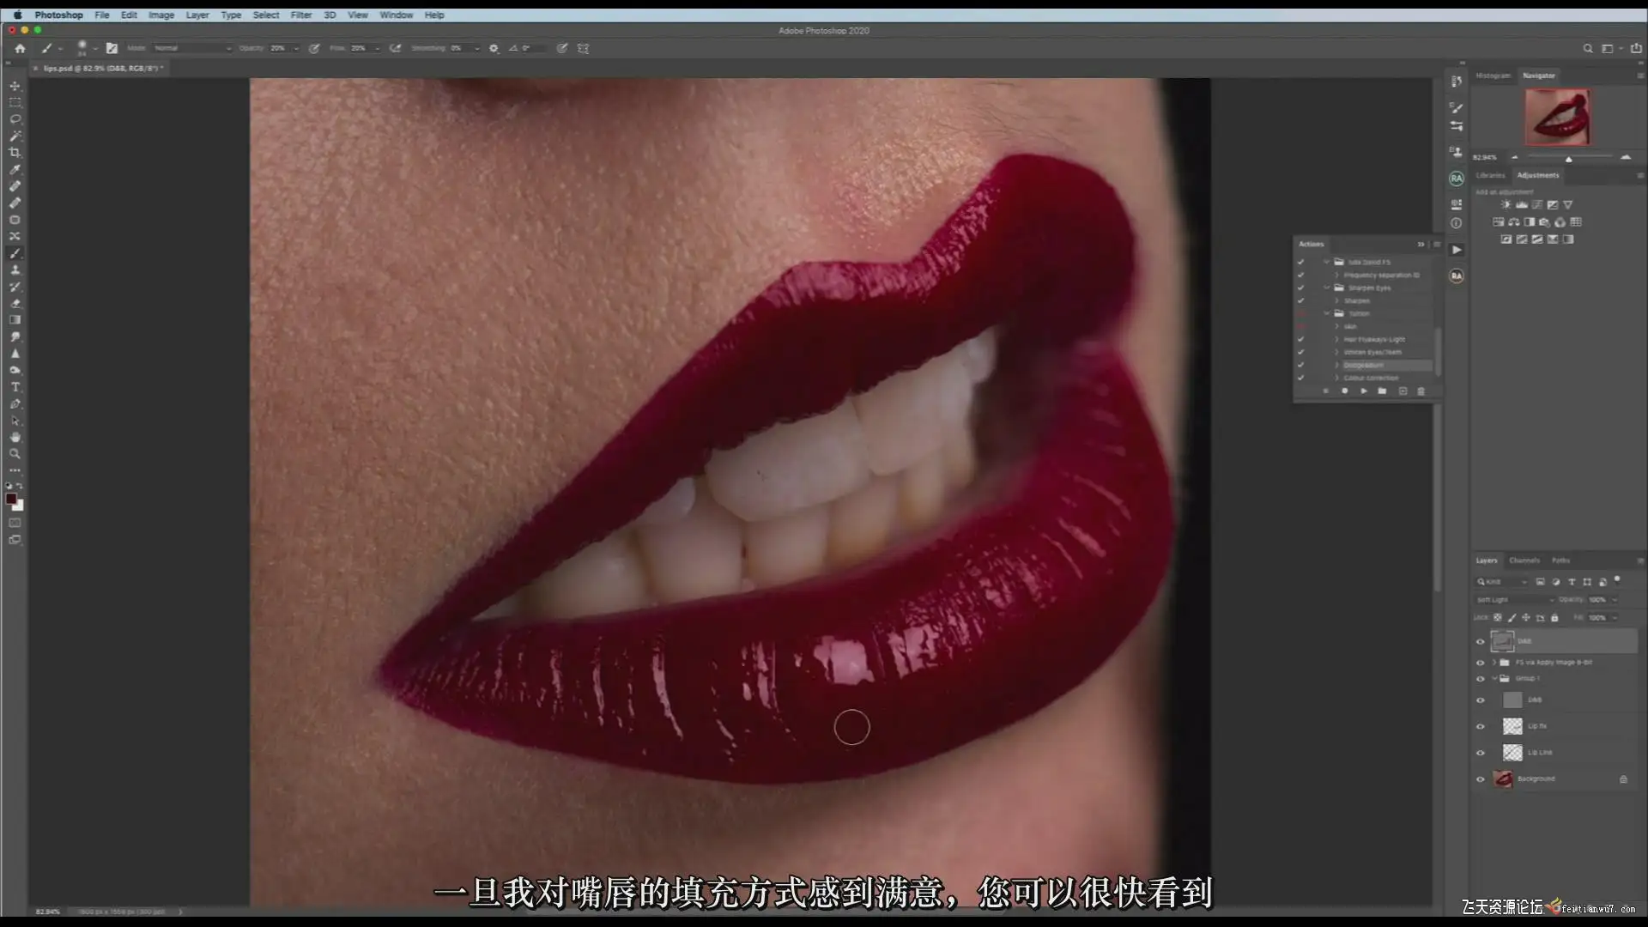Select the lips.psd document tab
1648x927 pixels.
pyautogui.click(x=102, y=69)
